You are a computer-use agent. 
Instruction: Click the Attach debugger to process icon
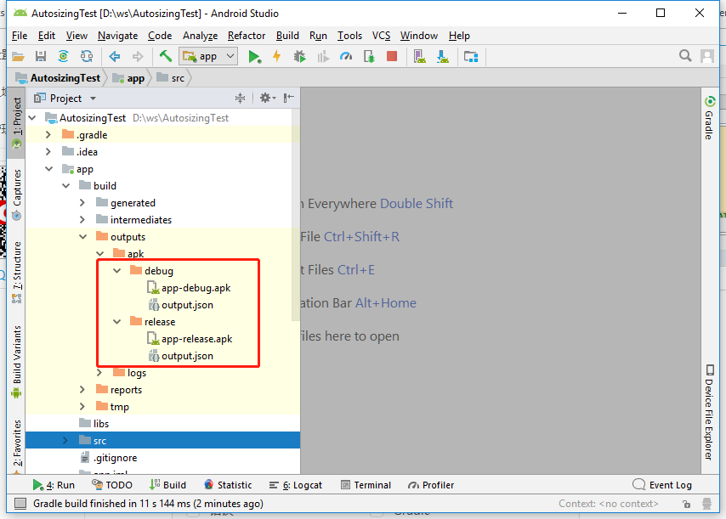(x=369, y=56)
